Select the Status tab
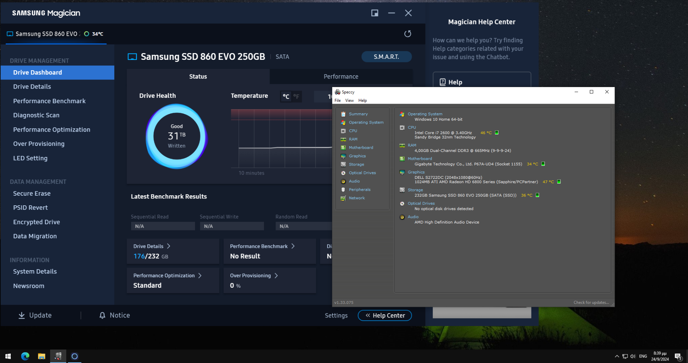Image resolution: width=688 pixels, height=363 pixels. tap(198, 77)
